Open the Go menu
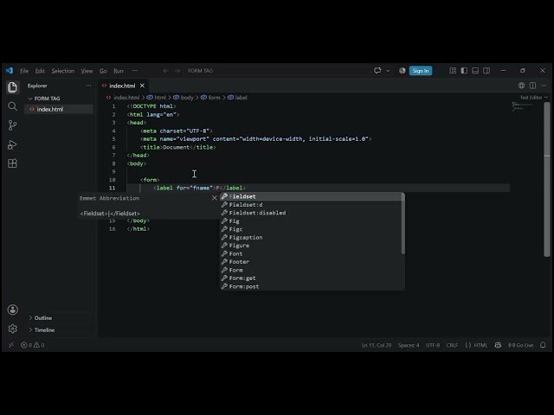Screen dimensions: 554x415 (103, 71)
